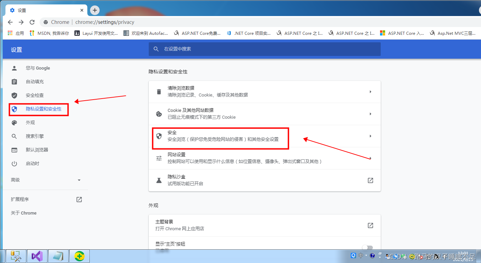This screenshot has height=263, width=481.
Task: Click the magnifier icon beside 搜索引擎
Action: (14, 136)
